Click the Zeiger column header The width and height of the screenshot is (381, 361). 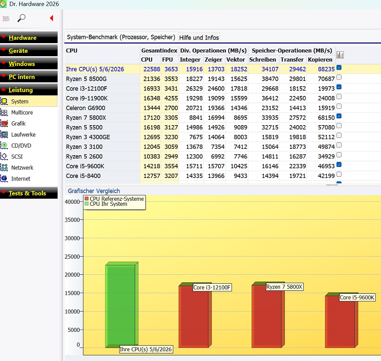click(x=213, y=60)
